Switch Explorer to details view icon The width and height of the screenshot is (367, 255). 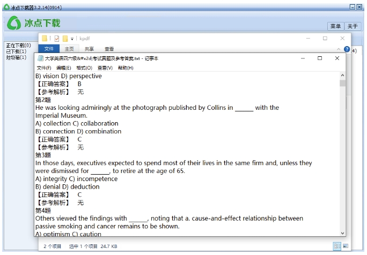[337, 246]
